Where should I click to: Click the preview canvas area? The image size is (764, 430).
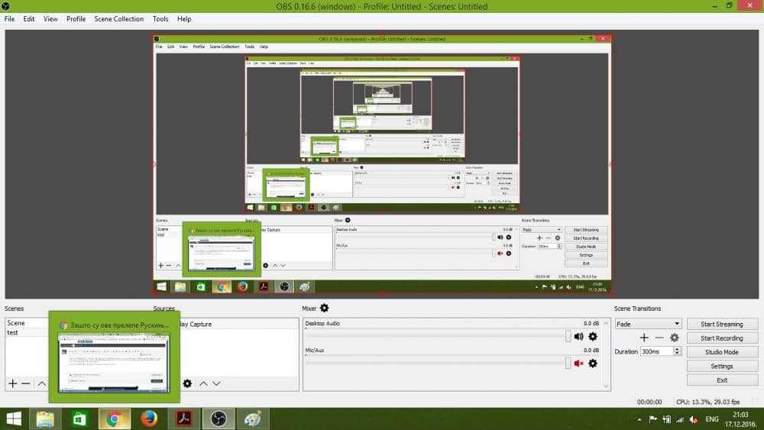(381, 164)
